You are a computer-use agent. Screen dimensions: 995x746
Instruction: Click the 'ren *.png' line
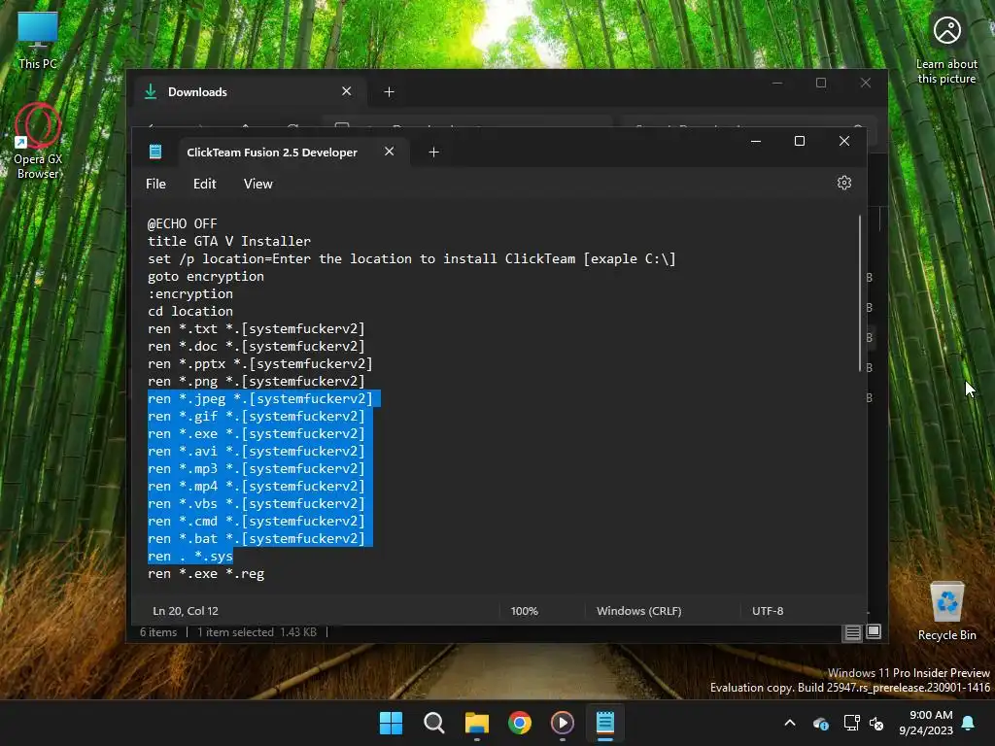257,381
